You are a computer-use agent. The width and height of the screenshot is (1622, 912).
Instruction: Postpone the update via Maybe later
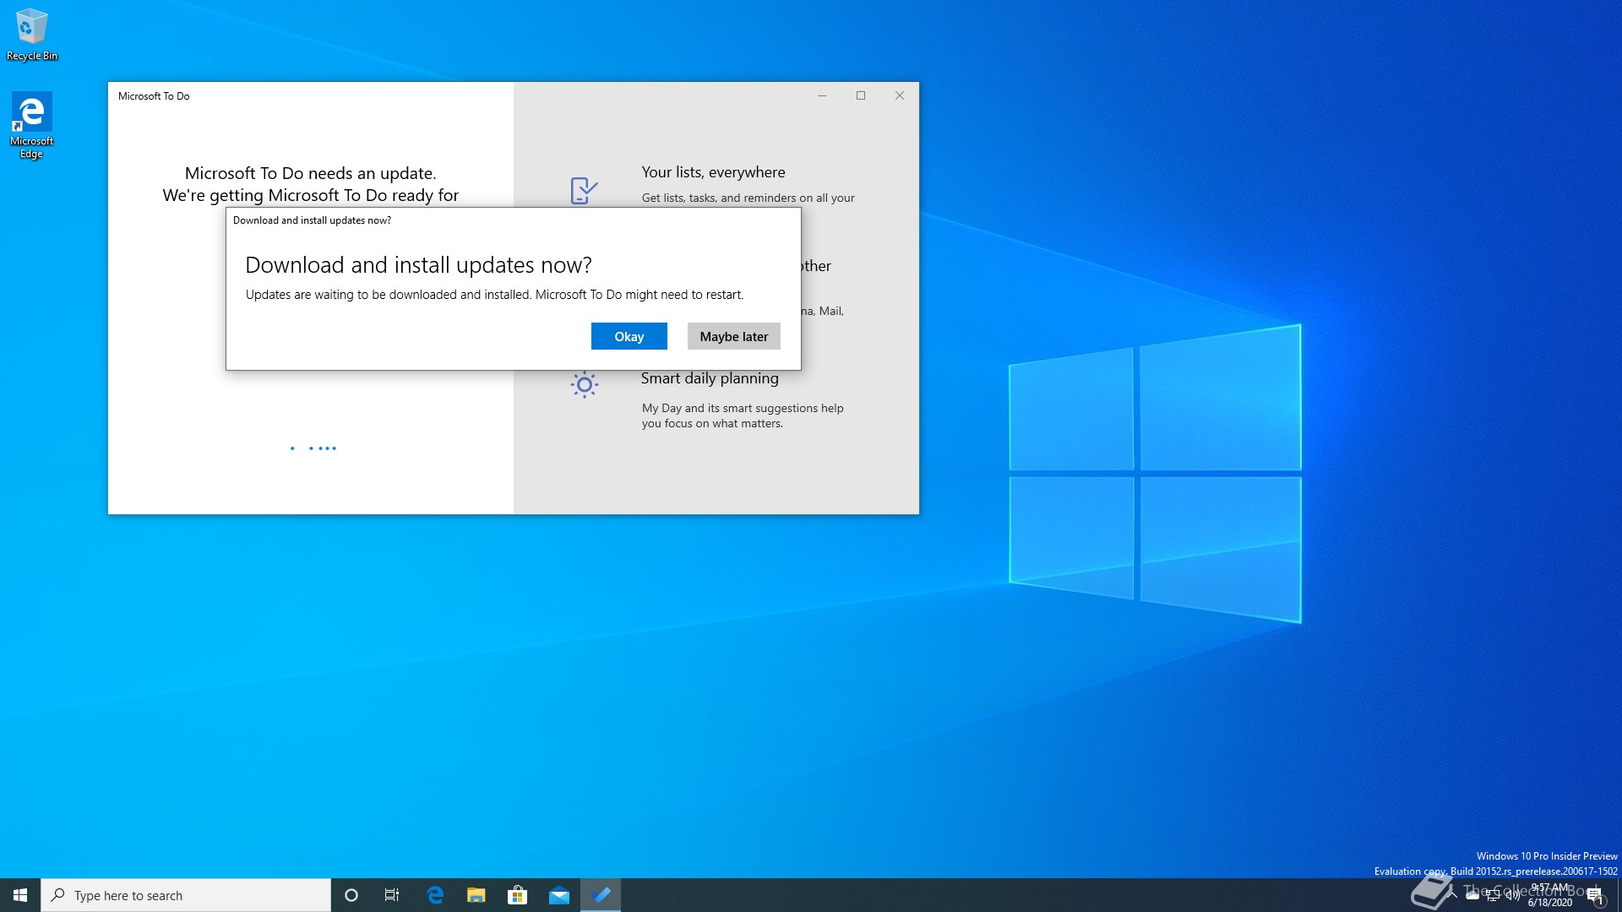coord(733,336)
